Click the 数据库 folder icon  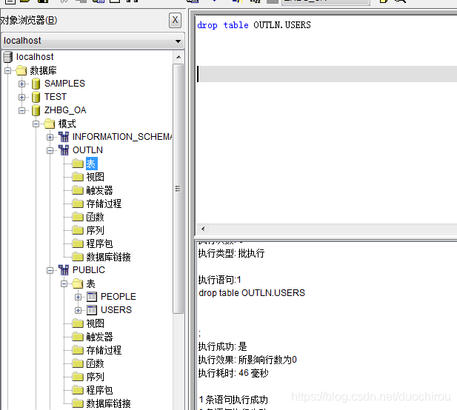(21, 70)
